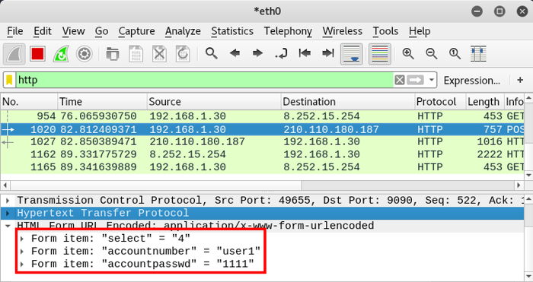
Task: Open the Wireless menu
Action: [343, 31]
